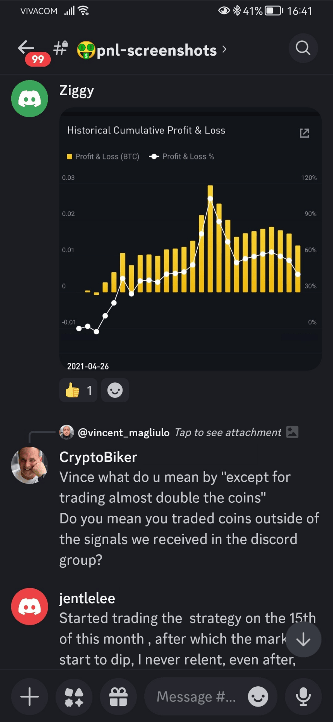Toggle the thumbs up reaction
This screenshot has width=333, height=722.
coord(78,390)
